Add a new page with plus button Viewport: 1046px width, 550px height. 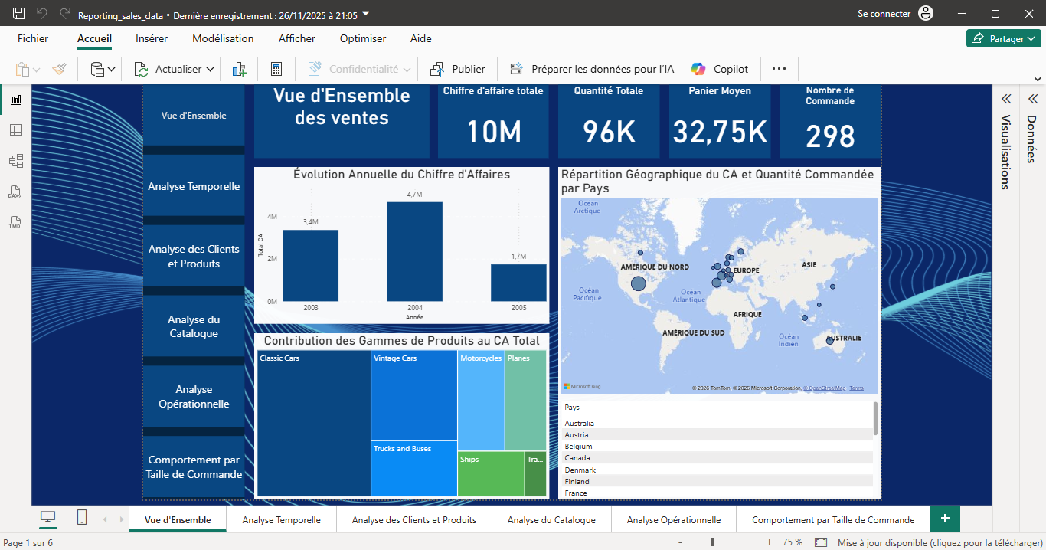coord(945,519)
